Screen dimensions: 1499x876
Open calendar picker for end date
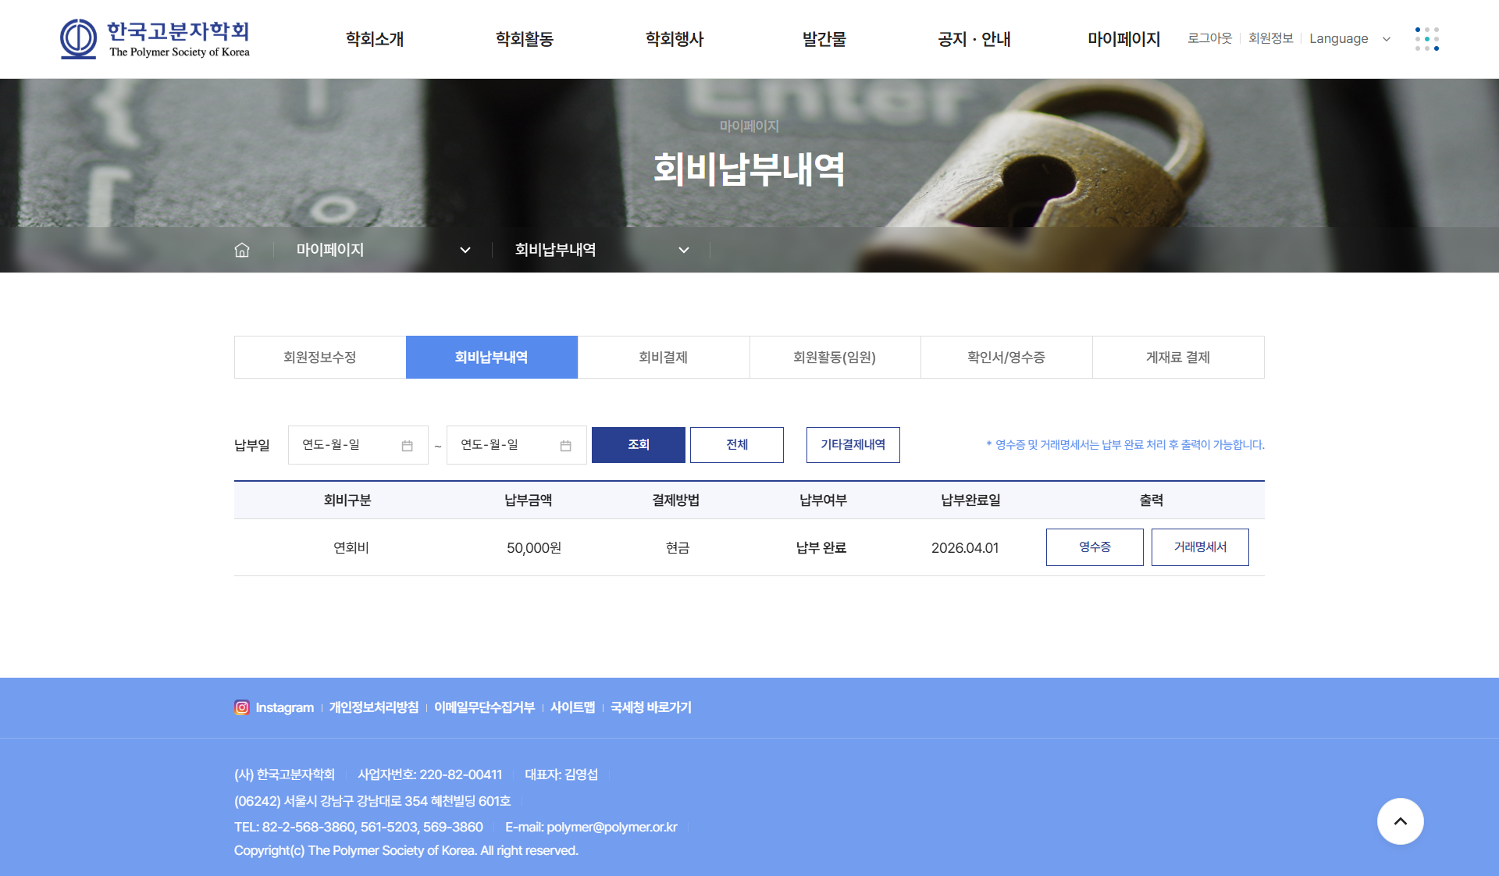click(x=565, y=445)
